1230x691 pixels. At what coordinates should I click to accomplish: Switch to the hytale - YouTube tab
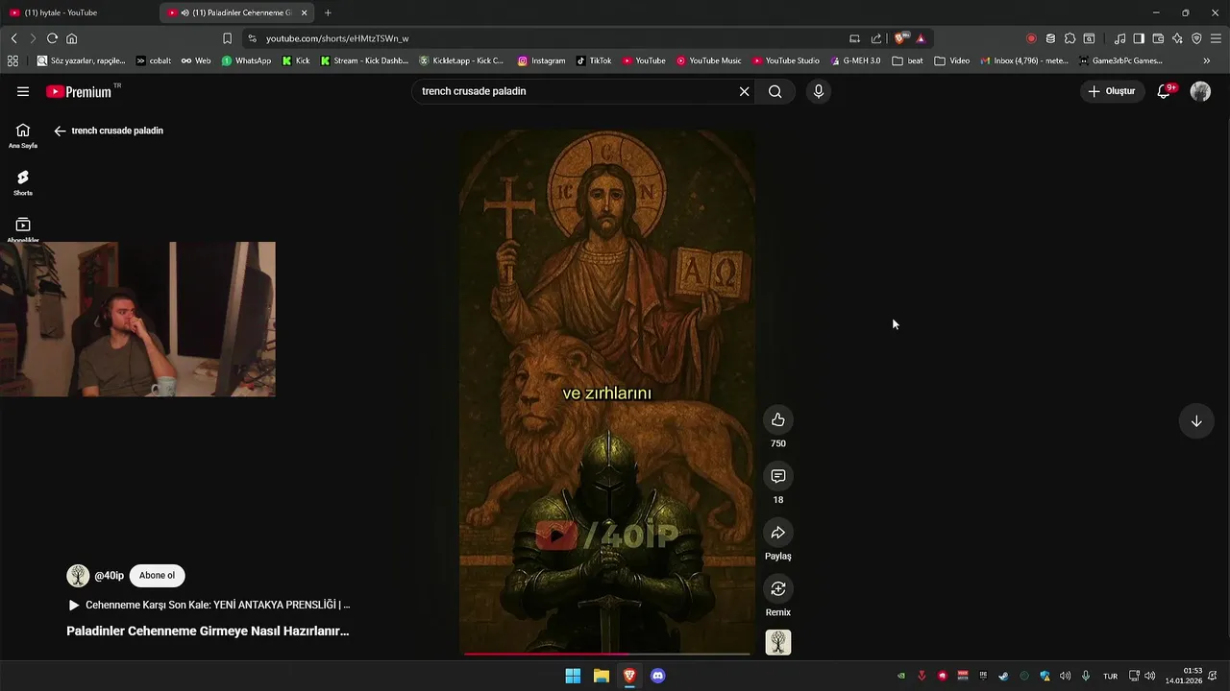click(x=77, y=12)
